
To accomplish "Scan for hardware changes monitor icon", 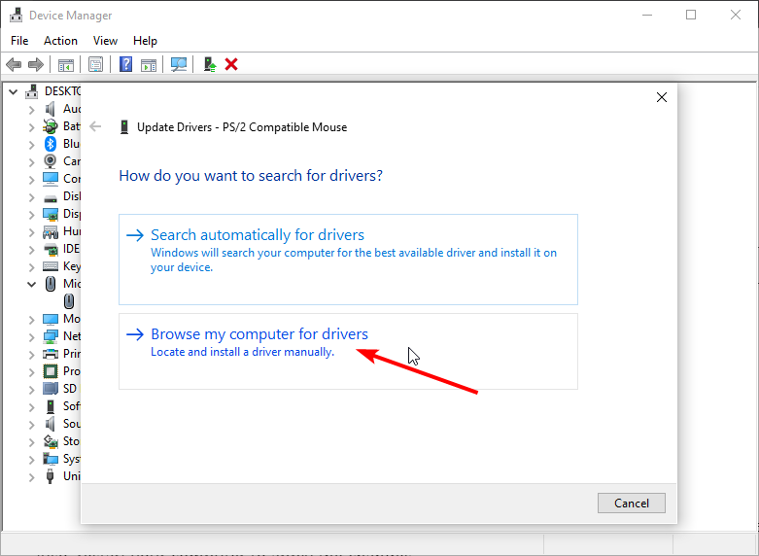I will 179,64.
